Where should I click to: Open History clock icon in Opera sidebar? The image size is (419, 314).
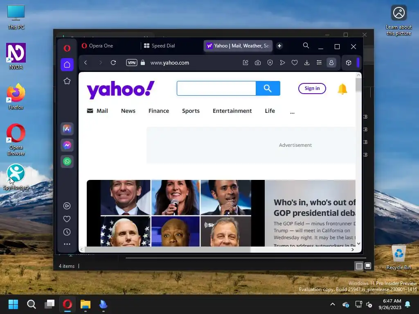pos(67,232)
